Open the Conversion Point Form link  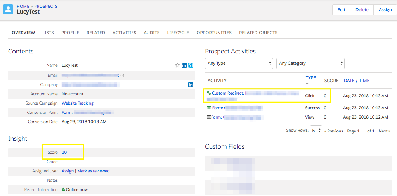[87, 112]
